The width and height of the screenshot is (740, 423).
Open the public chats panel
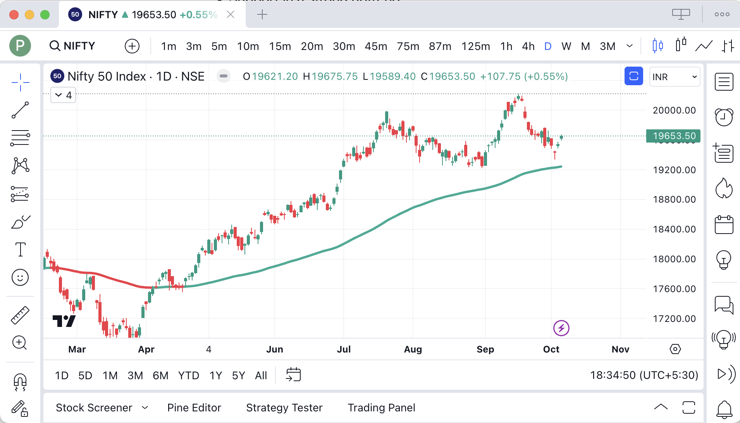(x=724, y=305)
